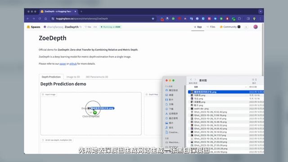Go forward in the Finder window

[195, 80]
